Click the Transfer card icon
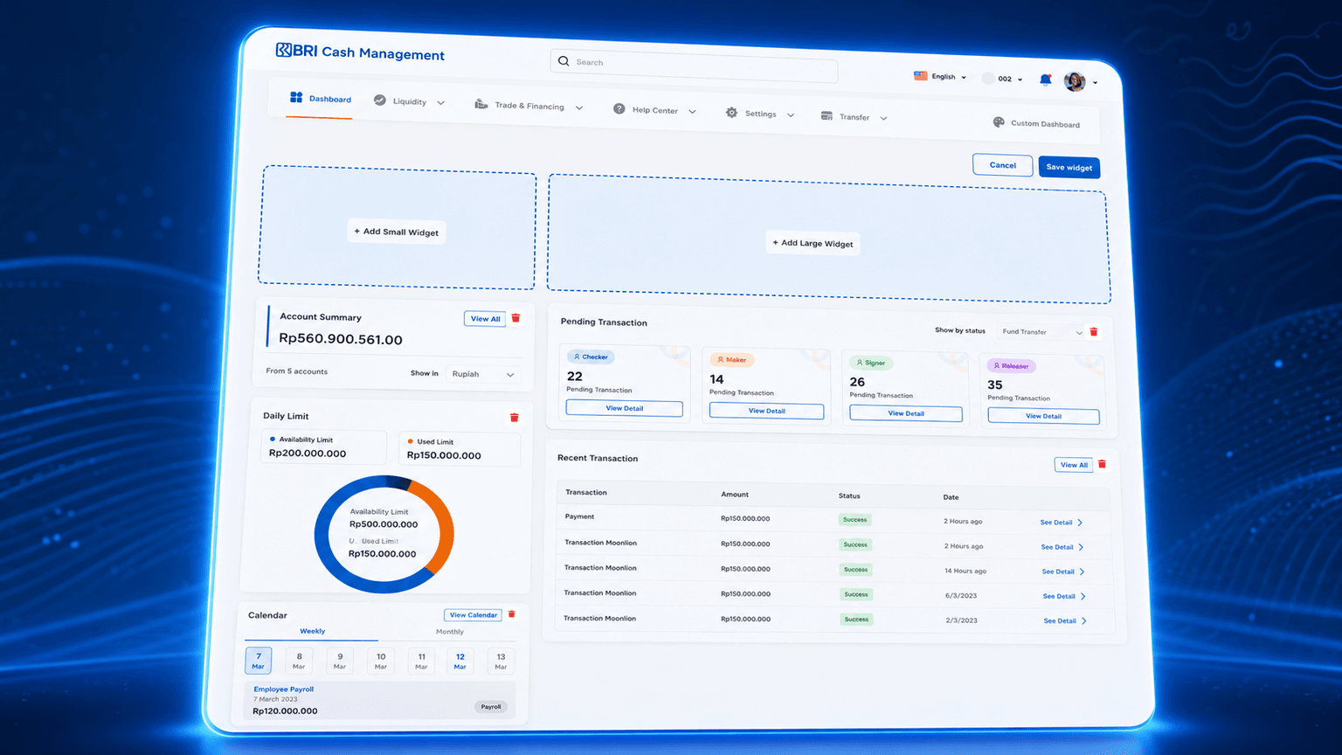 [827, 115]
